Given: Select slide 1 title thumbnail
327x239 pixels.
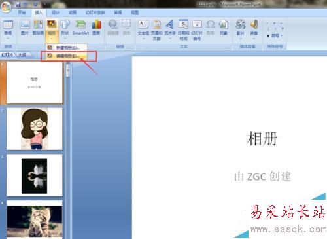Looking at the screenshot, I should [35, 83].
